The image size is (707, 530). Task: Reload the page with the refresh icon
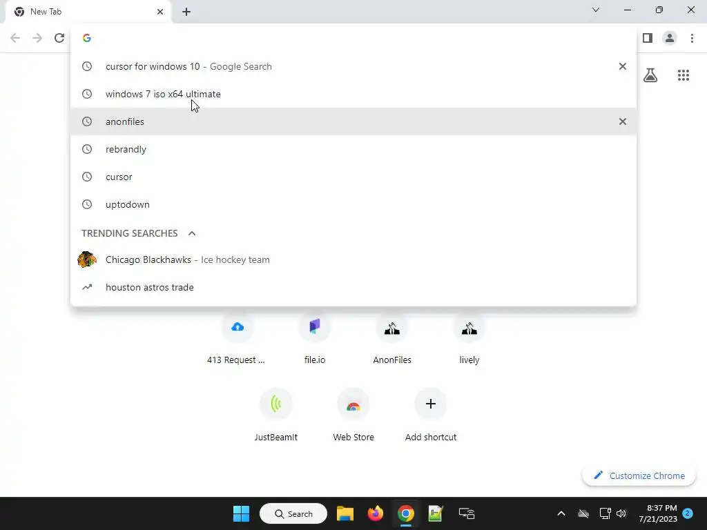tap(59, 38)
